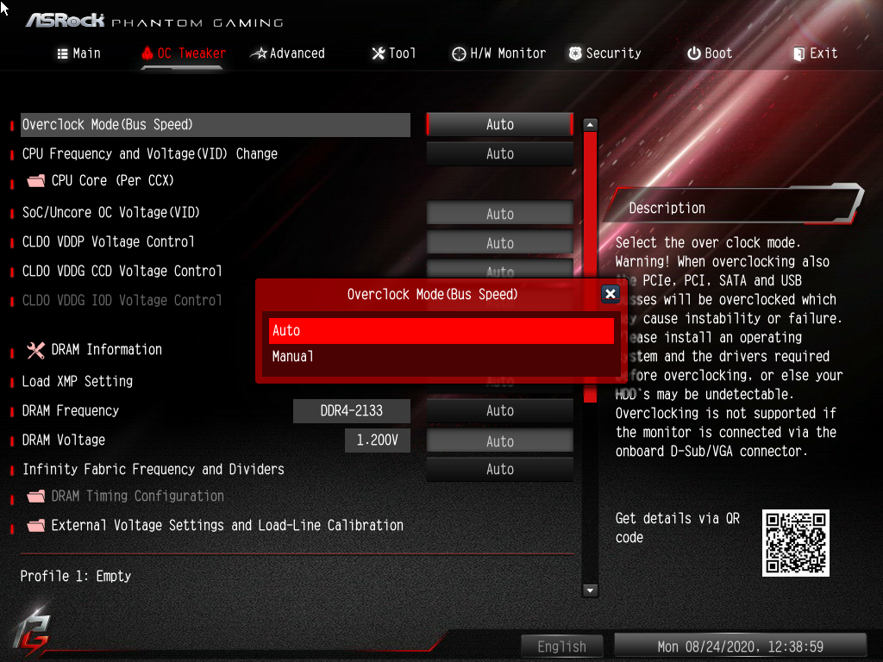Viewport: 883px width, 662px height.
Task: Click the Security shield icon
Action: [575, 53]
